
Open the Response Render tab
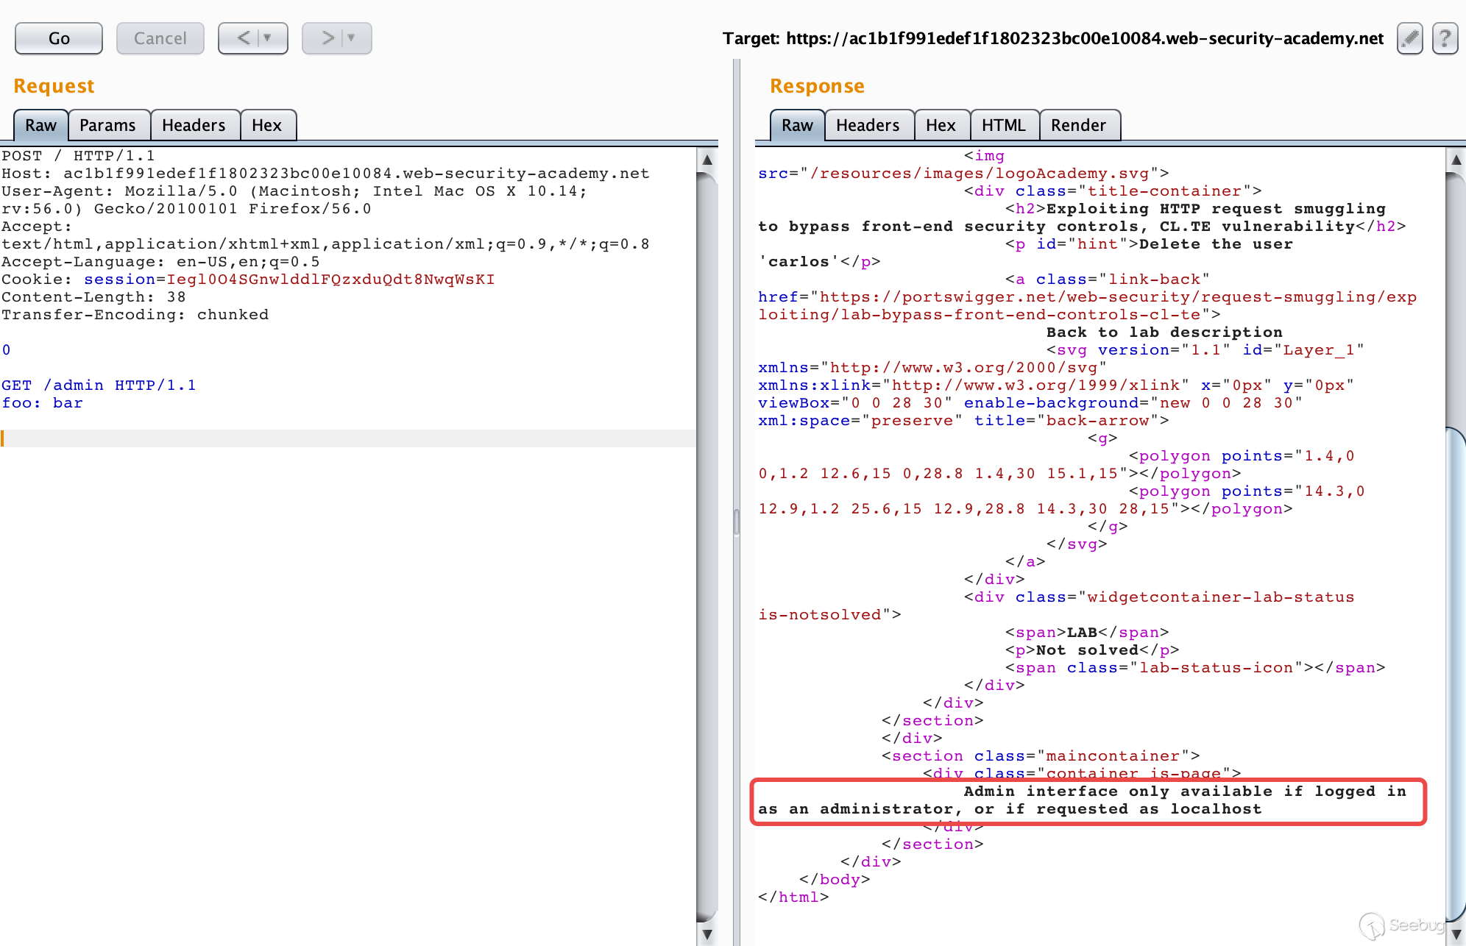point(1078,125)
